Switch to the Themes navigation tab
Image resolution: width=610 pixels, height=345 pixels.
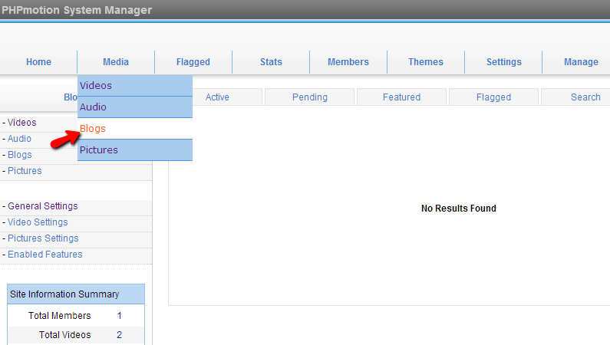(x=426, y=62)
